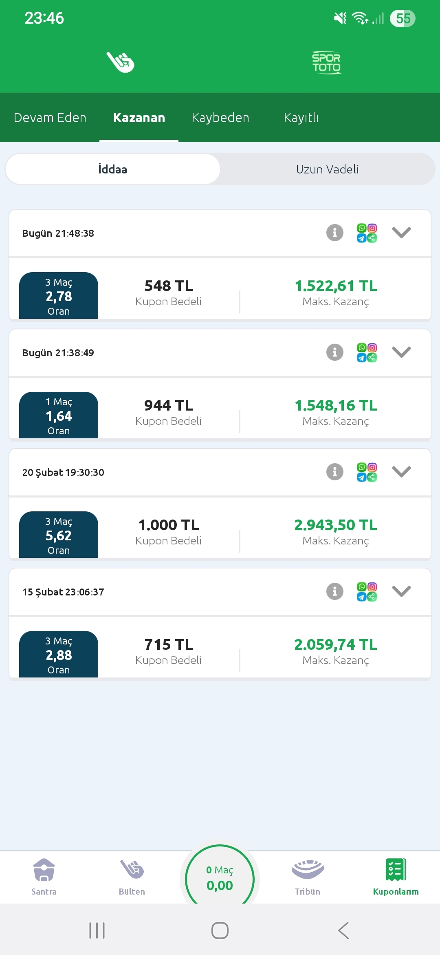Tap the 0 Maç bet slip circle

[x=220, y=878]
